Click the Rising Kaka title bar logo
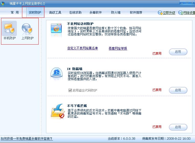195x143 pixels. 3,3
